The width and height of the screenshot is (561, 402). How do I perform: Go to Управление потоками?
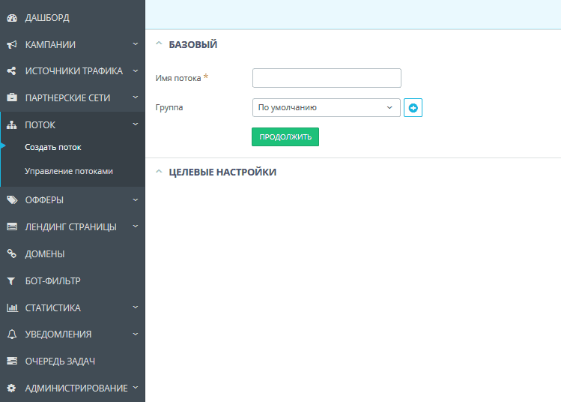click(x=69, y=171)
